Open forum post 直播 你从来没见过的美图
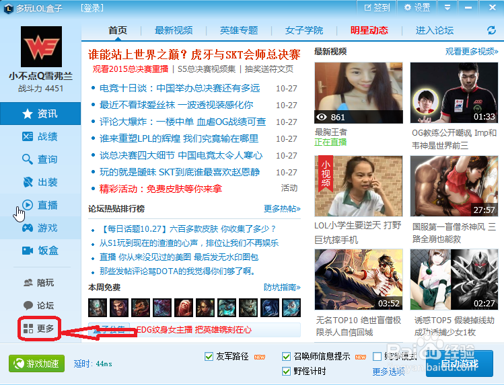 (179, 257)
